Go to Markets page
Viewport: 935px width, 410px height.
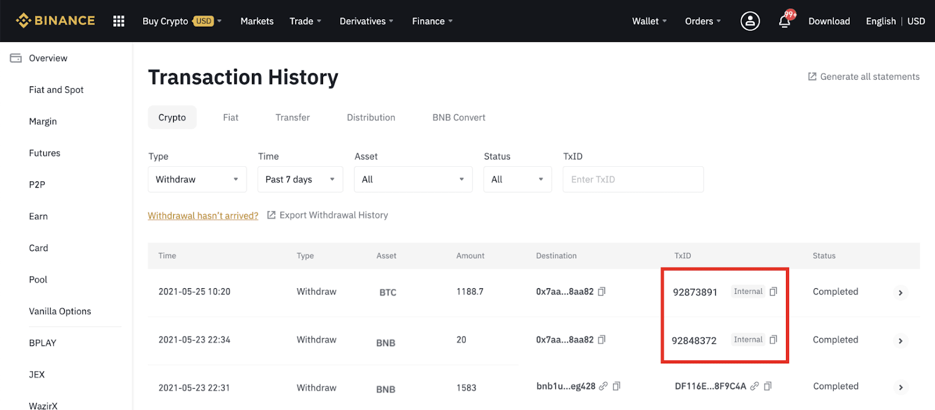257,21
